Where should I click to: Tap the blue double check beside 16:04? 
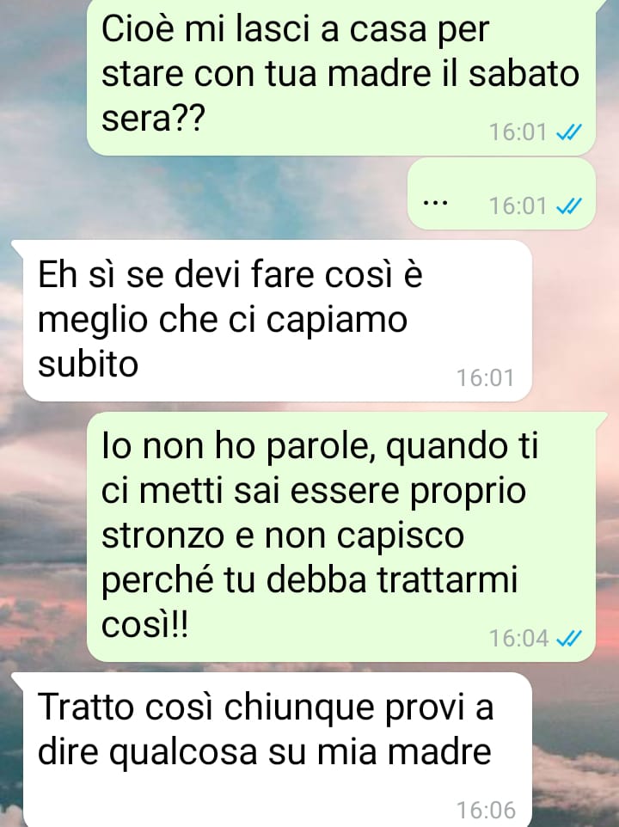point(569,638)
